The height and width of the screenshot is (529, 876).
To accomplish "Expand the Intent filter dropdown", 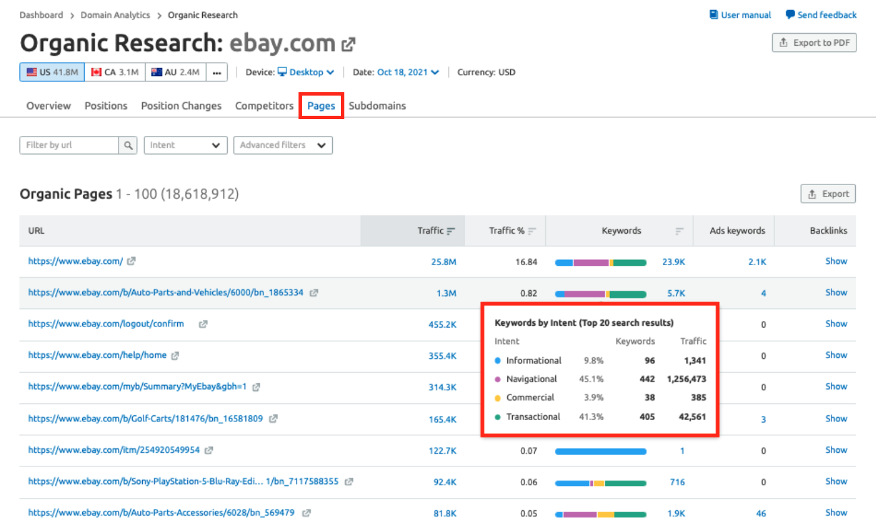I will (x=185, y=145).
